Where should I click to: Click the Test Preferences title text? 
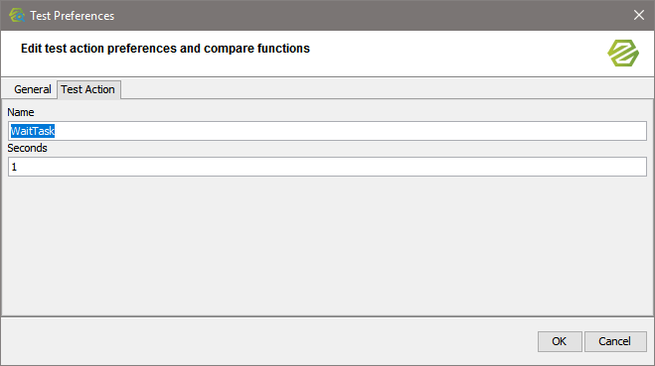(x=72, y=16)
